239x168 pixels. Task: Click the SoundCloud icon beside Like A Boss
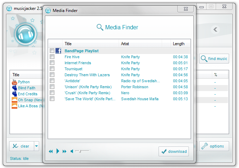pos(14,106)
